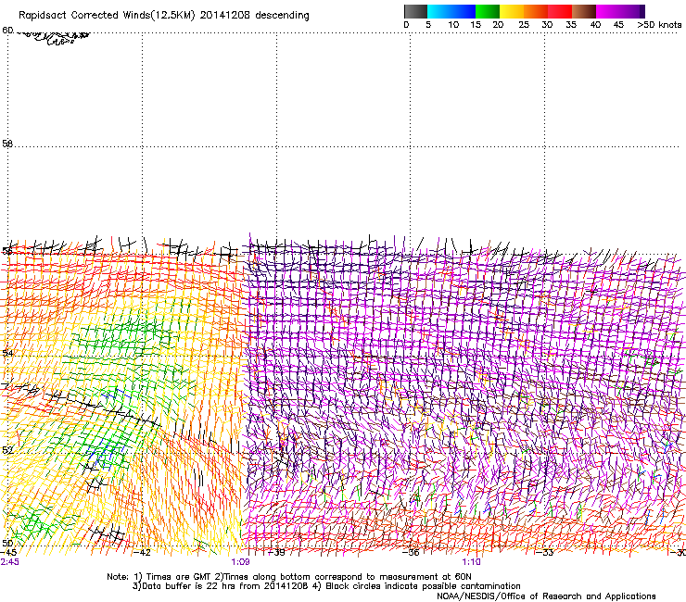Click the "40" label under the color scale

click(595, 25)
